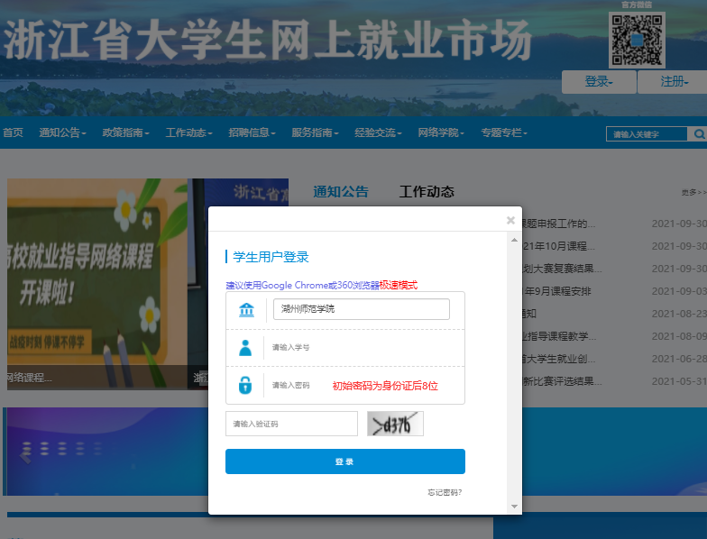The height and width of the screenshot is (539, 707).
Task: Focus the password input field
Action: pyautogui.click(x=298, y=385)
